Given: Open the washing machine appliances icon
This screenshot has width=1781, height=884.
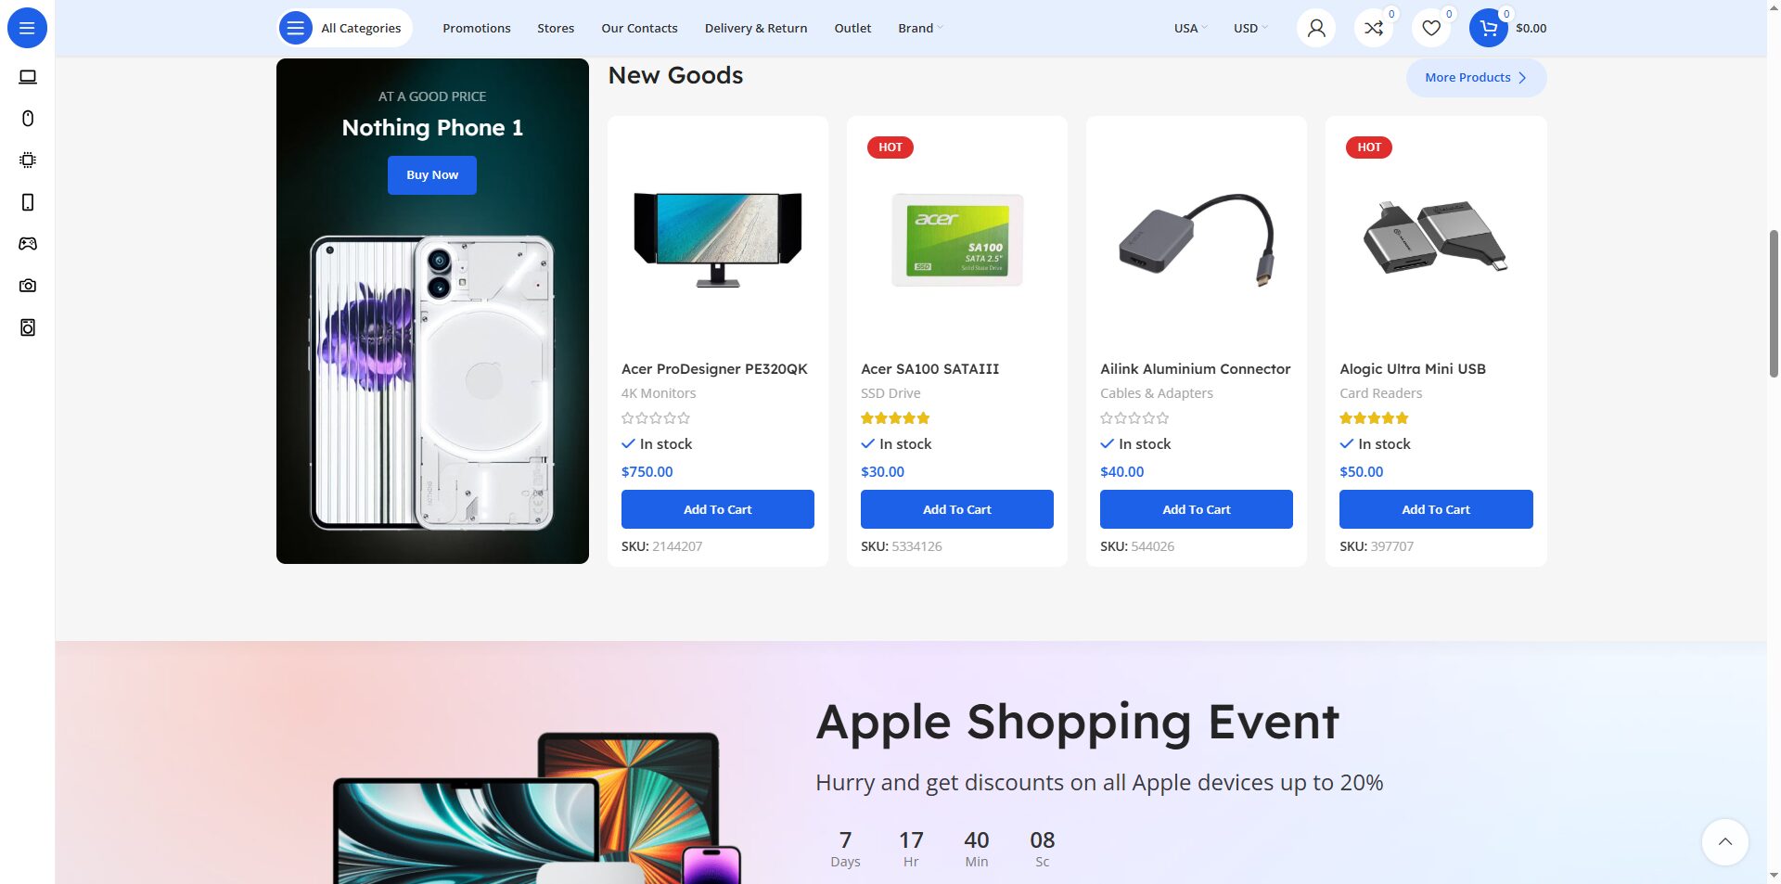Looking at the screenshot, I should [28, 327].
